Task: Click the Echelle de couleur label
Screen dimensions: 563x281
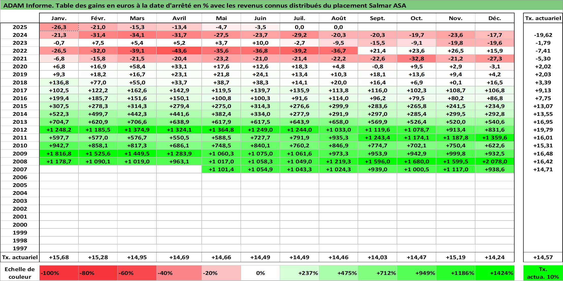Action: pos(20,273)
